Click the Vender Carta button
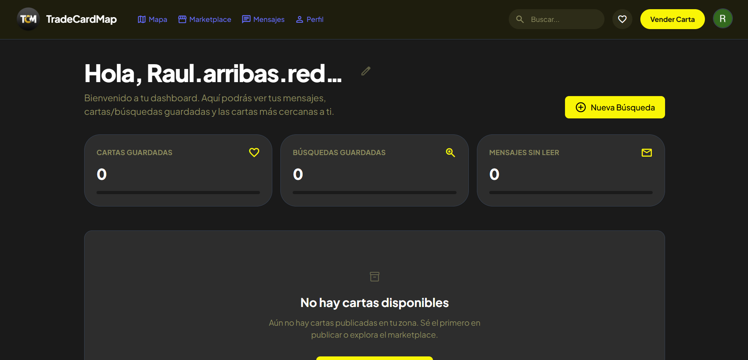This screenshot has height=360, width=748. click(x=672, y=19)
